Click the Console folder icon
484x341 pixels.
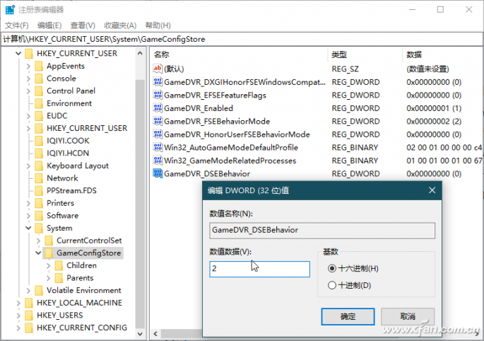click(x=39, y=79)
